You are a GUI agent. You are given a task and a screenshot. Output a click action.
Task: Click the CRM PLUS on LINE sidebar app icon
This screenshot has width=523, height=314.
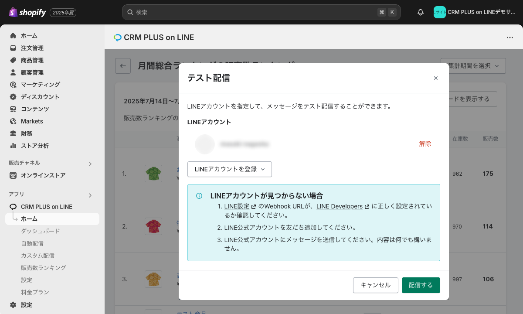(x=13, y=207)
